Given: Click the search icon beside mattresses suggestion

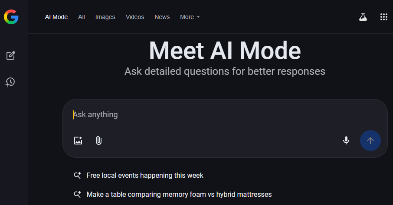Looking at the screenshot, I should pos(78,194).
